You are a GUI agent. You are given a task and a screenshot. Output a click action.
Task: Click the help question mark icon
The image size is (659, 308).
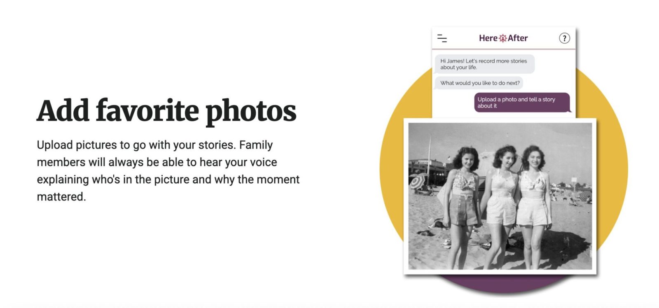click(564, 38)
